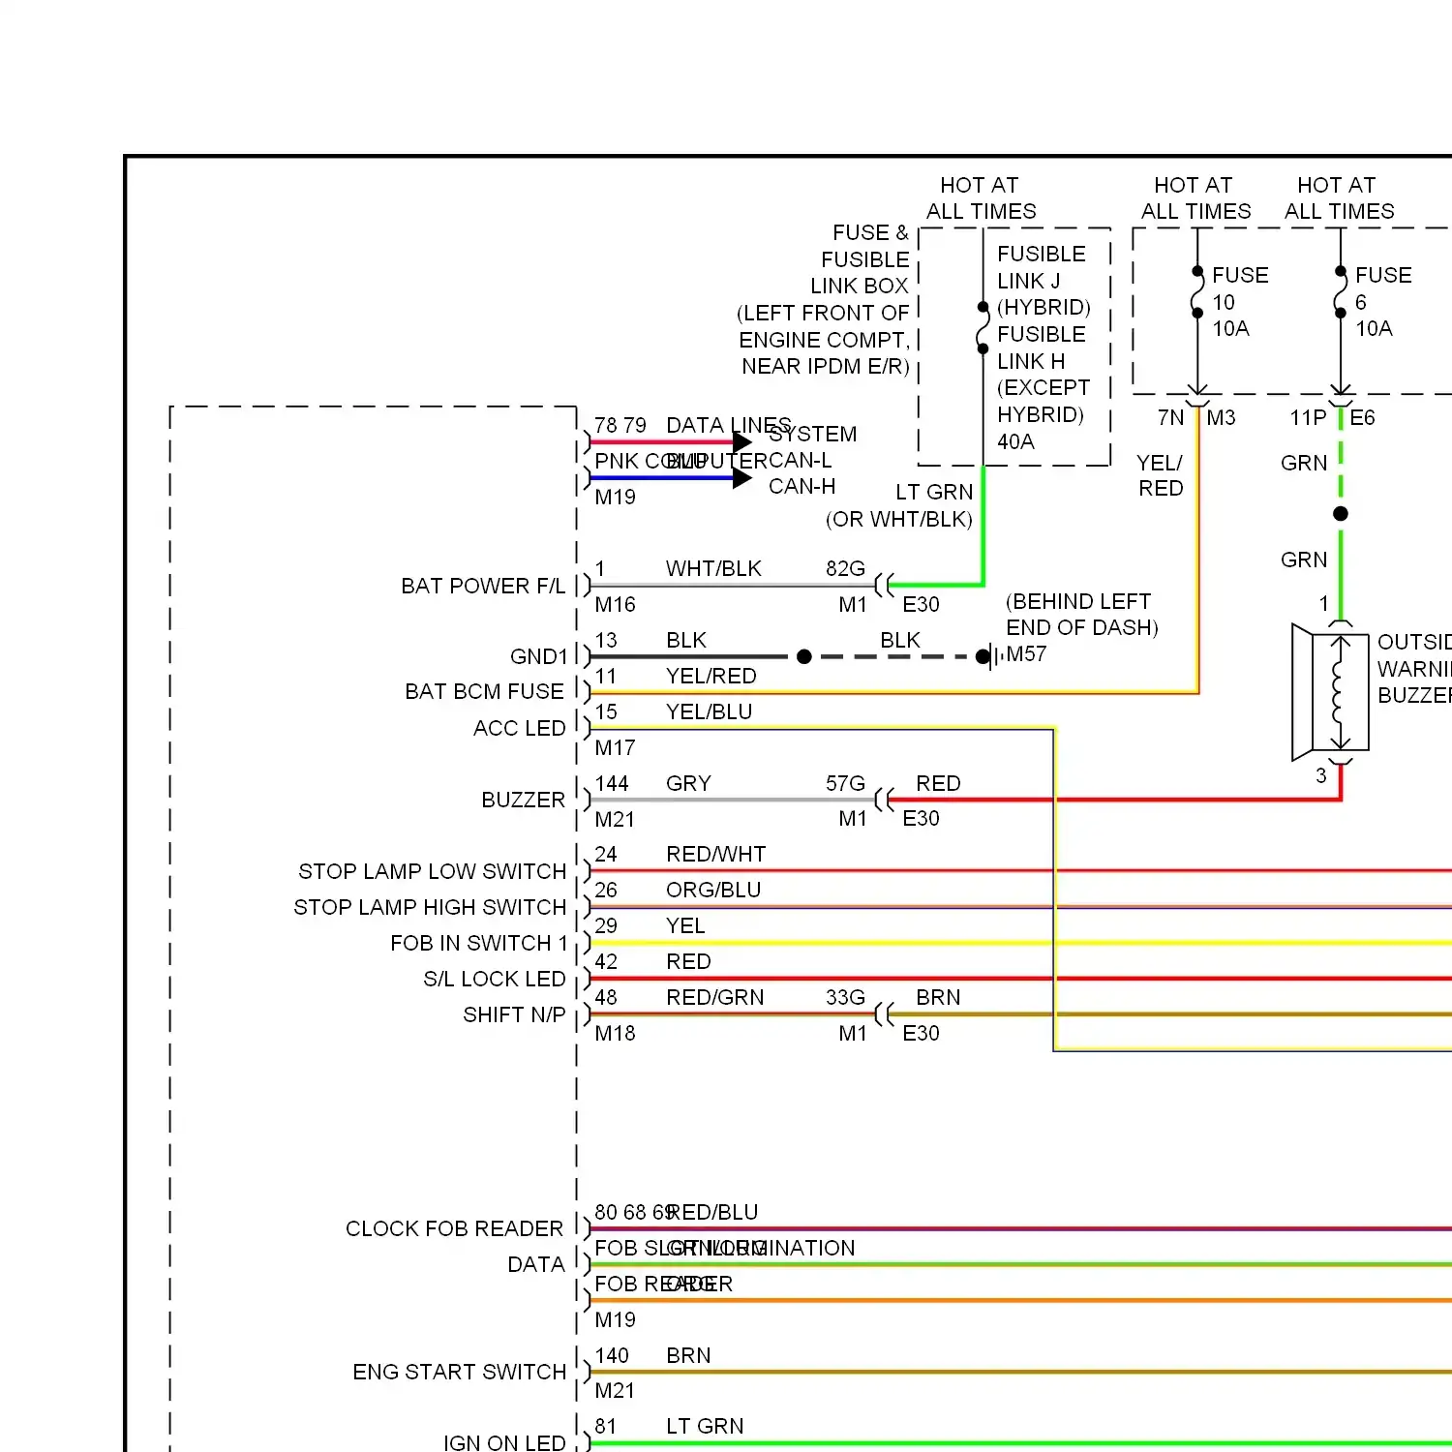Select the ACC LED label

(519, 728)
